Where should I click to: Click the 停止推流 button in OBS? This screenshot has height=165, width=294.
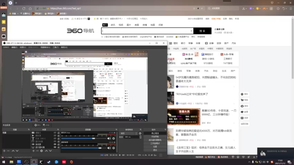pyautogui.click(x=155, y=133)
